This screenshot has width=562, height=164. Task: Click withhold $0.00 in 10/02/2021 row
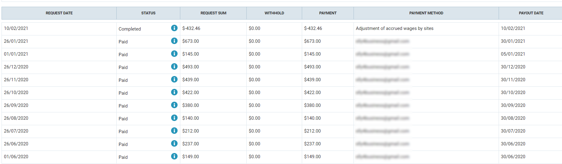[x=254, y=28]
